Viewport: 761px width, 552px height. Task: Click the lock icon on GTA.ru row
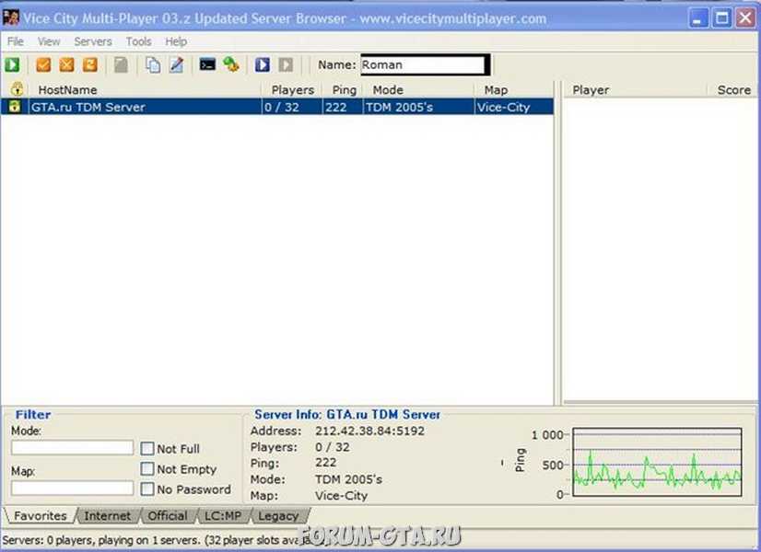pos(15,107)
